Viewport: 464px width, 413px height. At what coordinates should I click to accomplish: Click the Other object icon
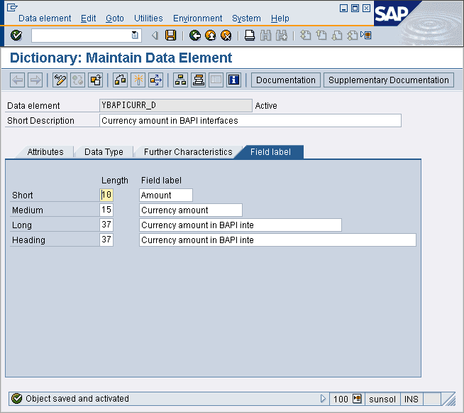pos(96,80)
